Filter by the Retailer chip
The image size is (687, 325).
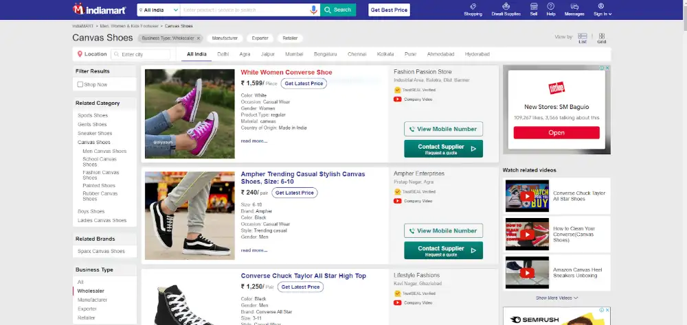click(290, 38)
